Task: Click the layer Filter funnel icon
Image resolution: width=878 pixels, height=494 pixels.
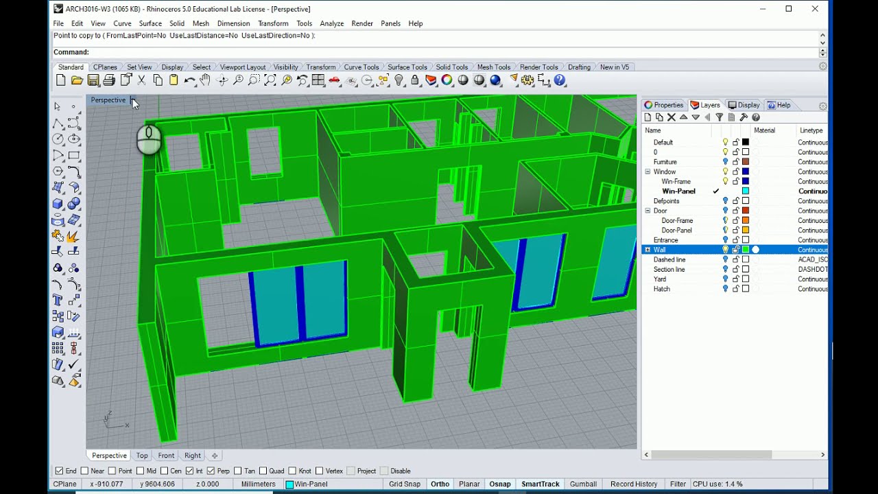Action: (720, 117)
